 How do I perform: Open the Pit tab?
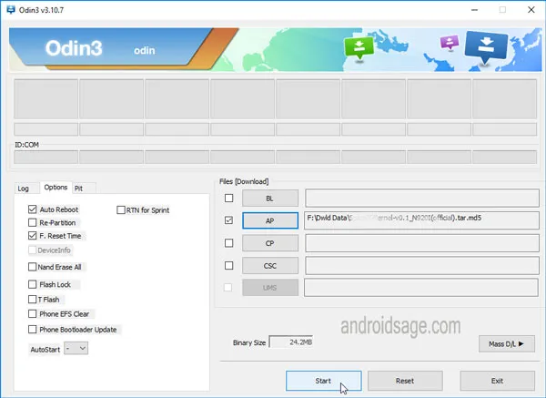click(79, 189)
